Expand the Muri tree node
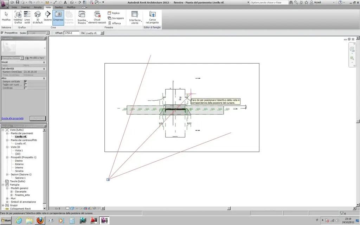This screenshot has width=360, height=225. coord(7,199)
